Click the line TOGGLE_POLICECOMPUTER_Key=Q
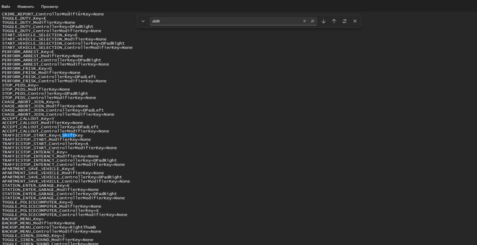 click(37, 202)
